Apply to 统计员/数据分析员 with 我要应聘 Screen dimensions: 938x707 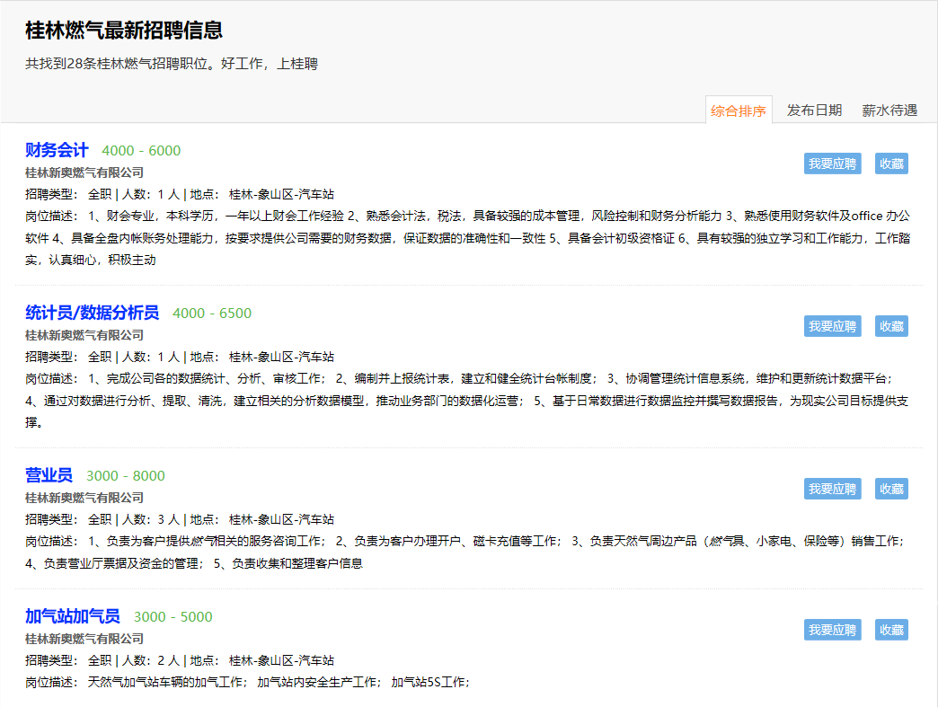(x=832, y=326)
